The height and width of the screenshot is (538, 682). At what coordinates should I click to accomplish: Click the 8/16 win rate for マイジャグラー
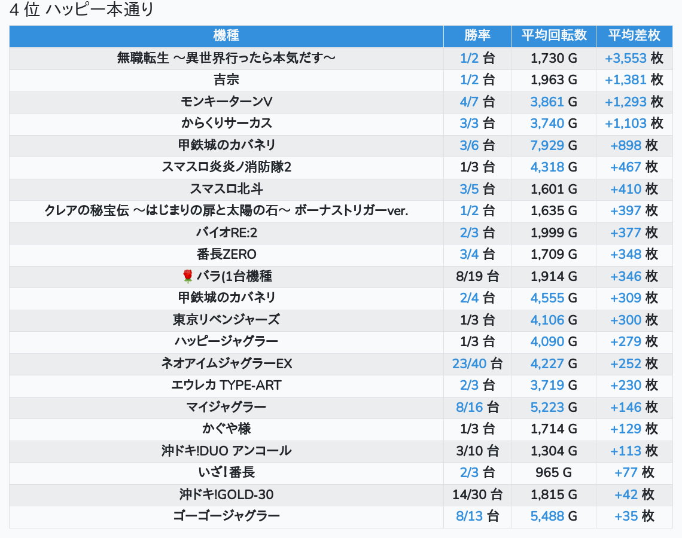469,407
